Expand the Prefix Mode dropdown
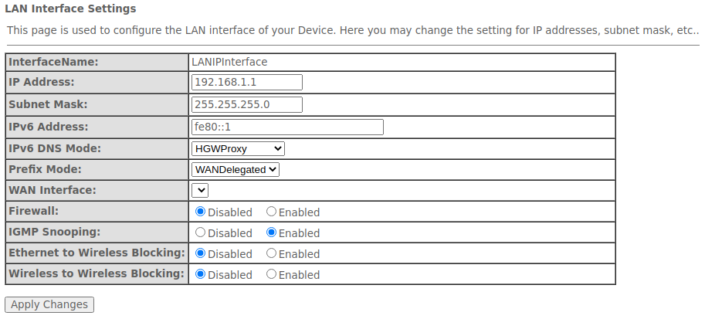This screenshot has height=319, width=705. [x=235, y=169]
